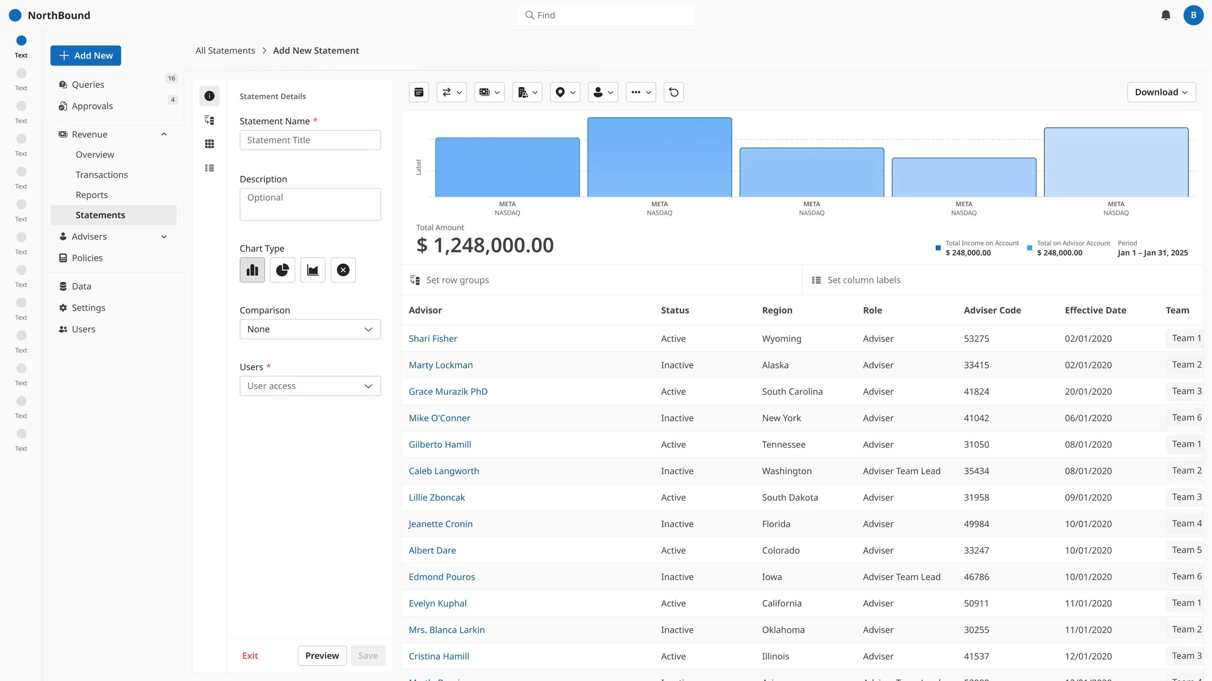This screenshot has height=681, width=1212.
Task: Select no chart (X) type
Action: 343,270
